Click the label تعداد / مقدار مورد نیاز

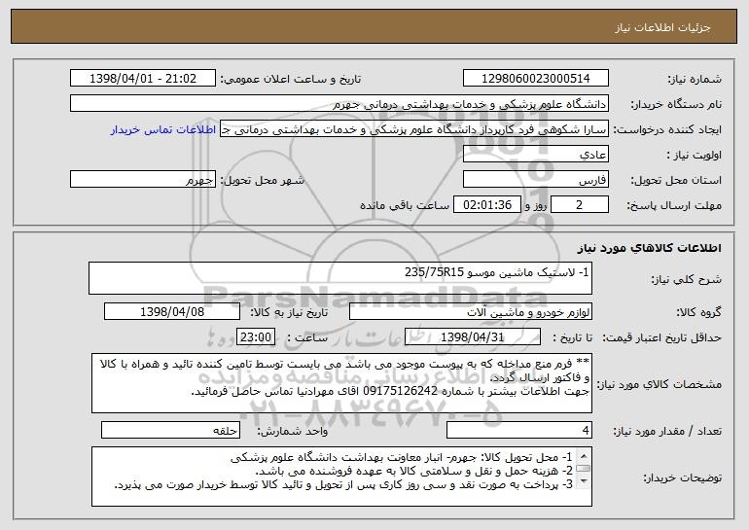click(x=667, y=431)
